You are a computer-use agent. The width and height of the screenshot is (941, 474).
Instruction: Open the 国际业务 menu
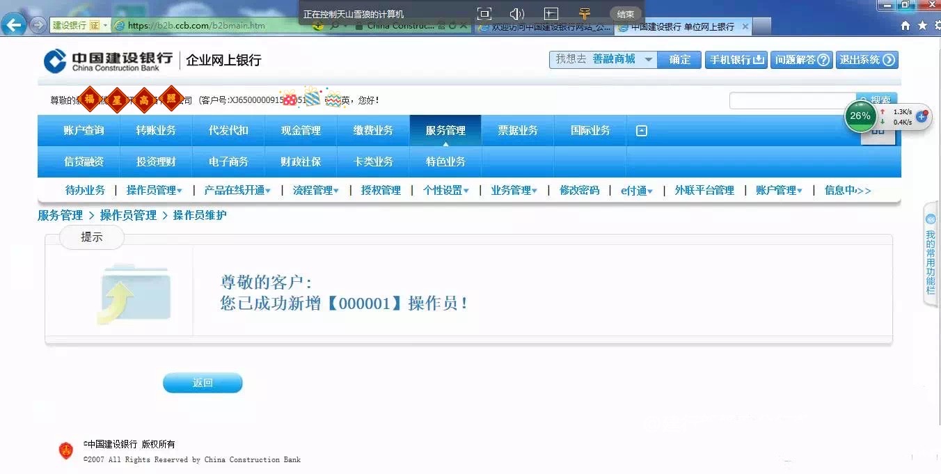[590, 130]
